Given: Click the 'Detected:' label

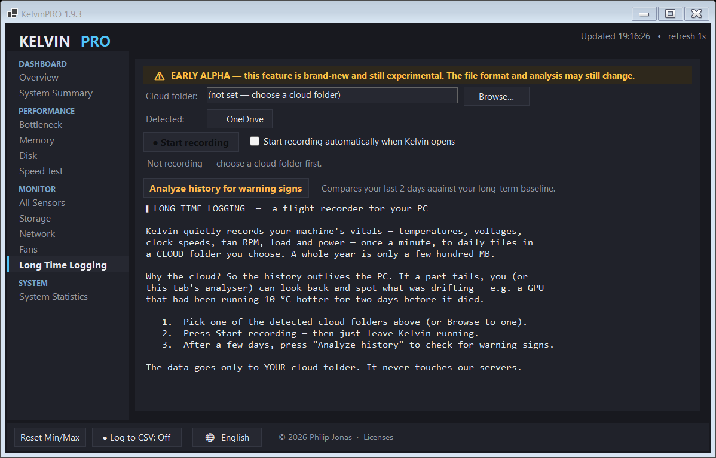Looking at the screenshot, I should 166,119.
